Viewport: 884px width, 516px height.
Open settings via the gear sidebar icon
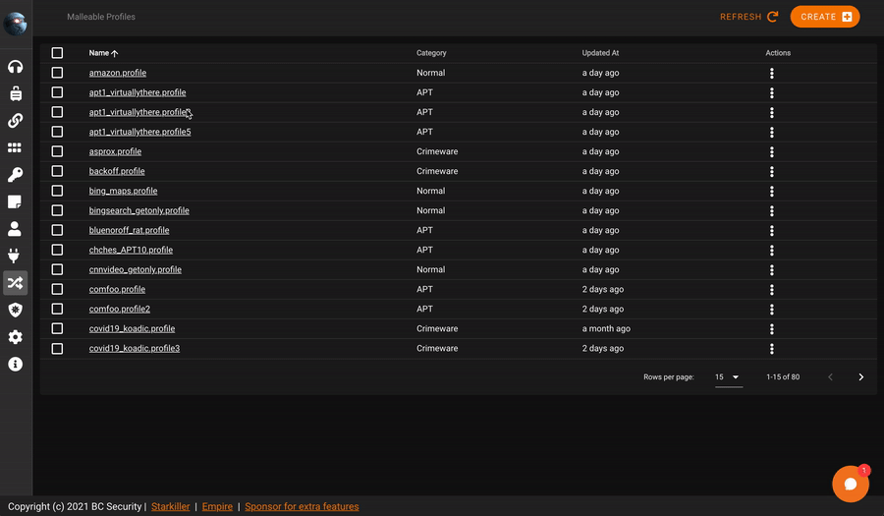15,337
